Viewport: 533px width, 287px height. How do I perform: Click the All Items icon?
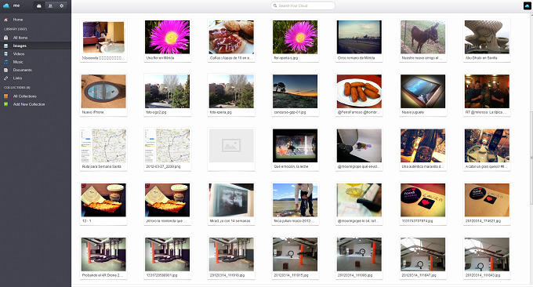pos(5,38)
